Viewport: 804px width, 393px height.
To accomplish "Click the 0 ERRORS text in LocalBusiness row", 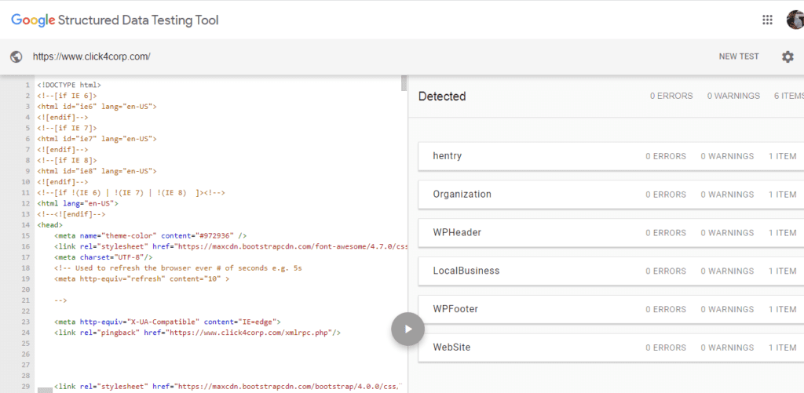I will (666, 271).
